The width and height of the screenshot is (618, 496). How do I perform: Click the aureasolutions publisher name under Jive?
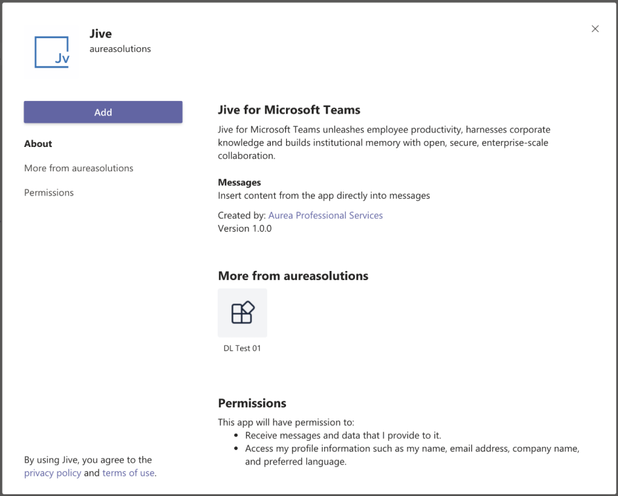tap(120, 49)
